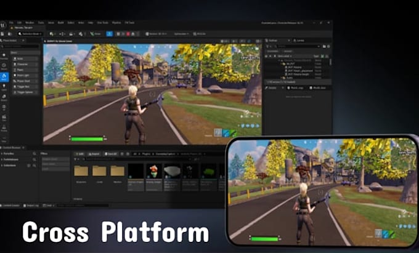
Task: Open the Help menu
Action: 91,23
